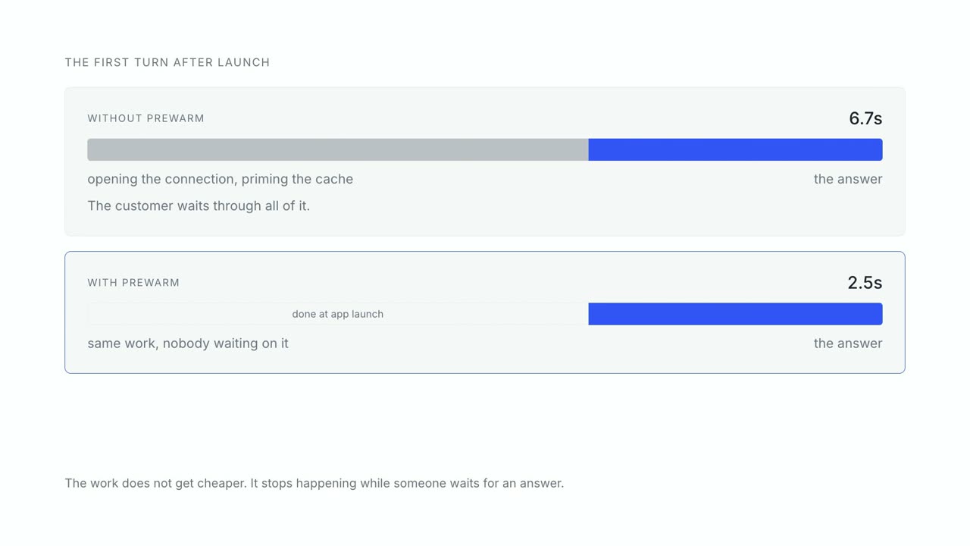The image size is (970, 546).
Task: Click the blue answer bar in top card
Action: (736, 149)
